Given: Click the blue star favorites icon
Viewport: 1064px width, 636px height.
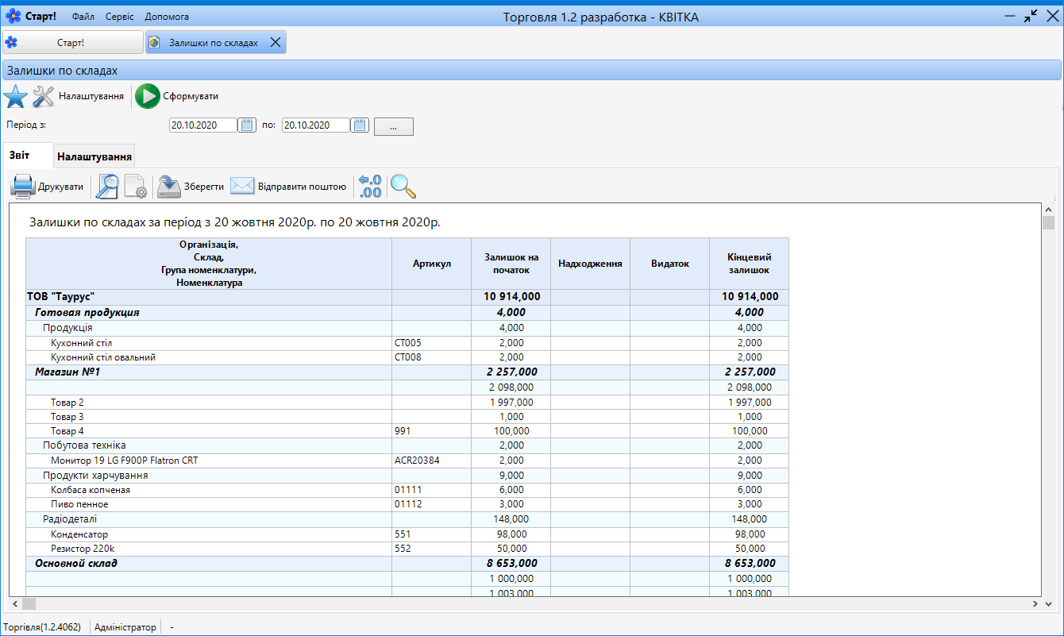Looking at the screenshot, I should 16,96.
